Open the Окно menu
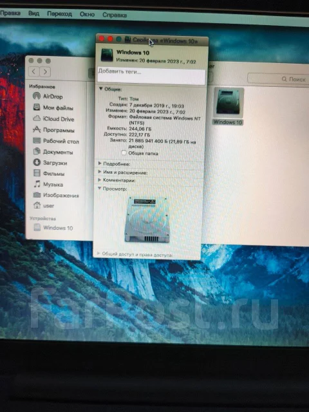This screenshot has width=309, height=412. 87,14
